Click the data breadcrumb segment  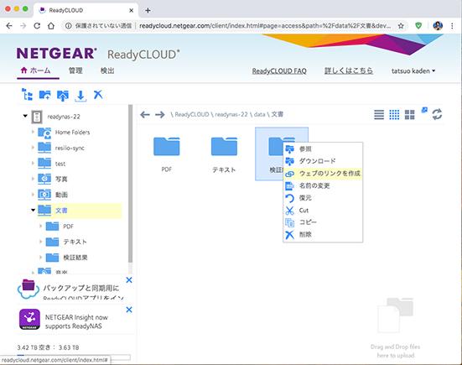pyautogui.click(x=259, y=114)
